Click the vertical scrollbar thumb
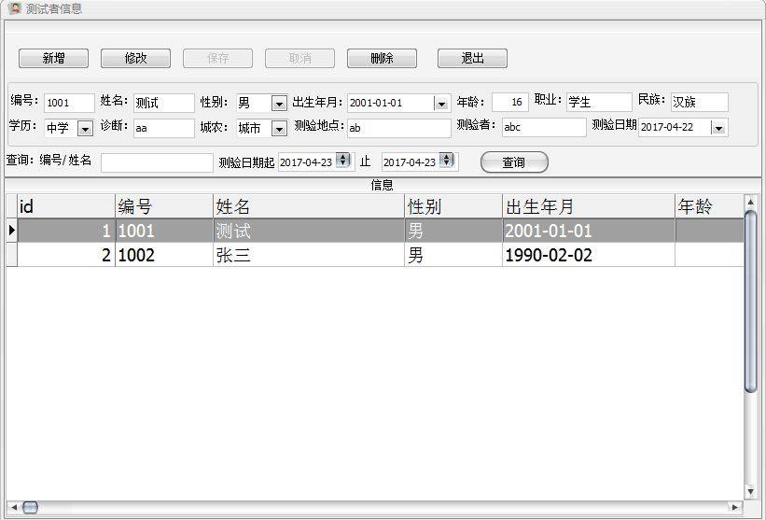 coord(750,301)
